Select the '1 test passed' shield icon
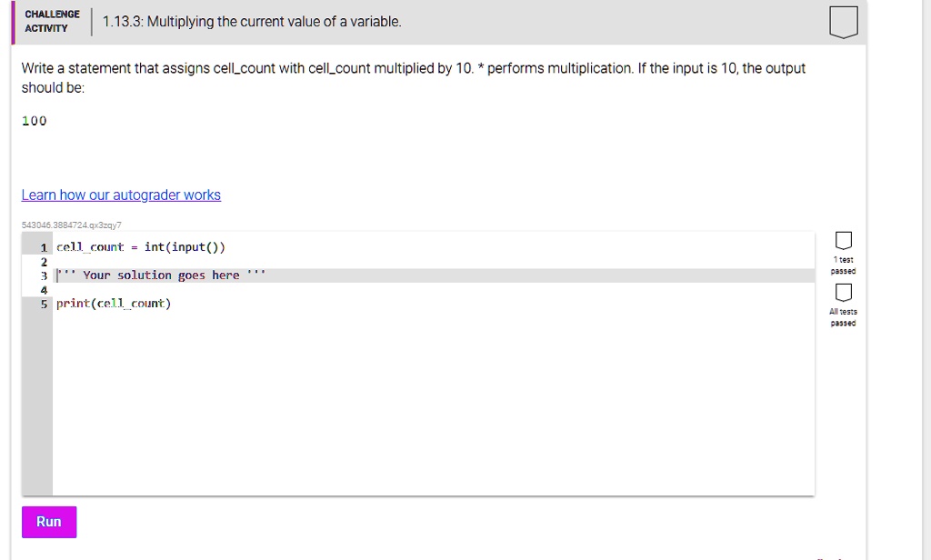This screenshot has height=560, width=931. tap(843, 238)
